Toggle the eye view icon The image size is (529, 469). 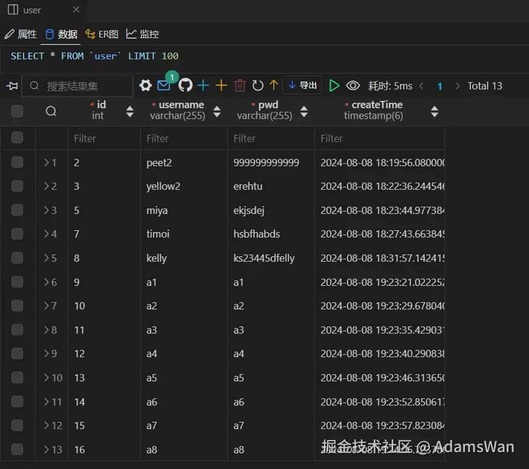(x=353, y=86)
